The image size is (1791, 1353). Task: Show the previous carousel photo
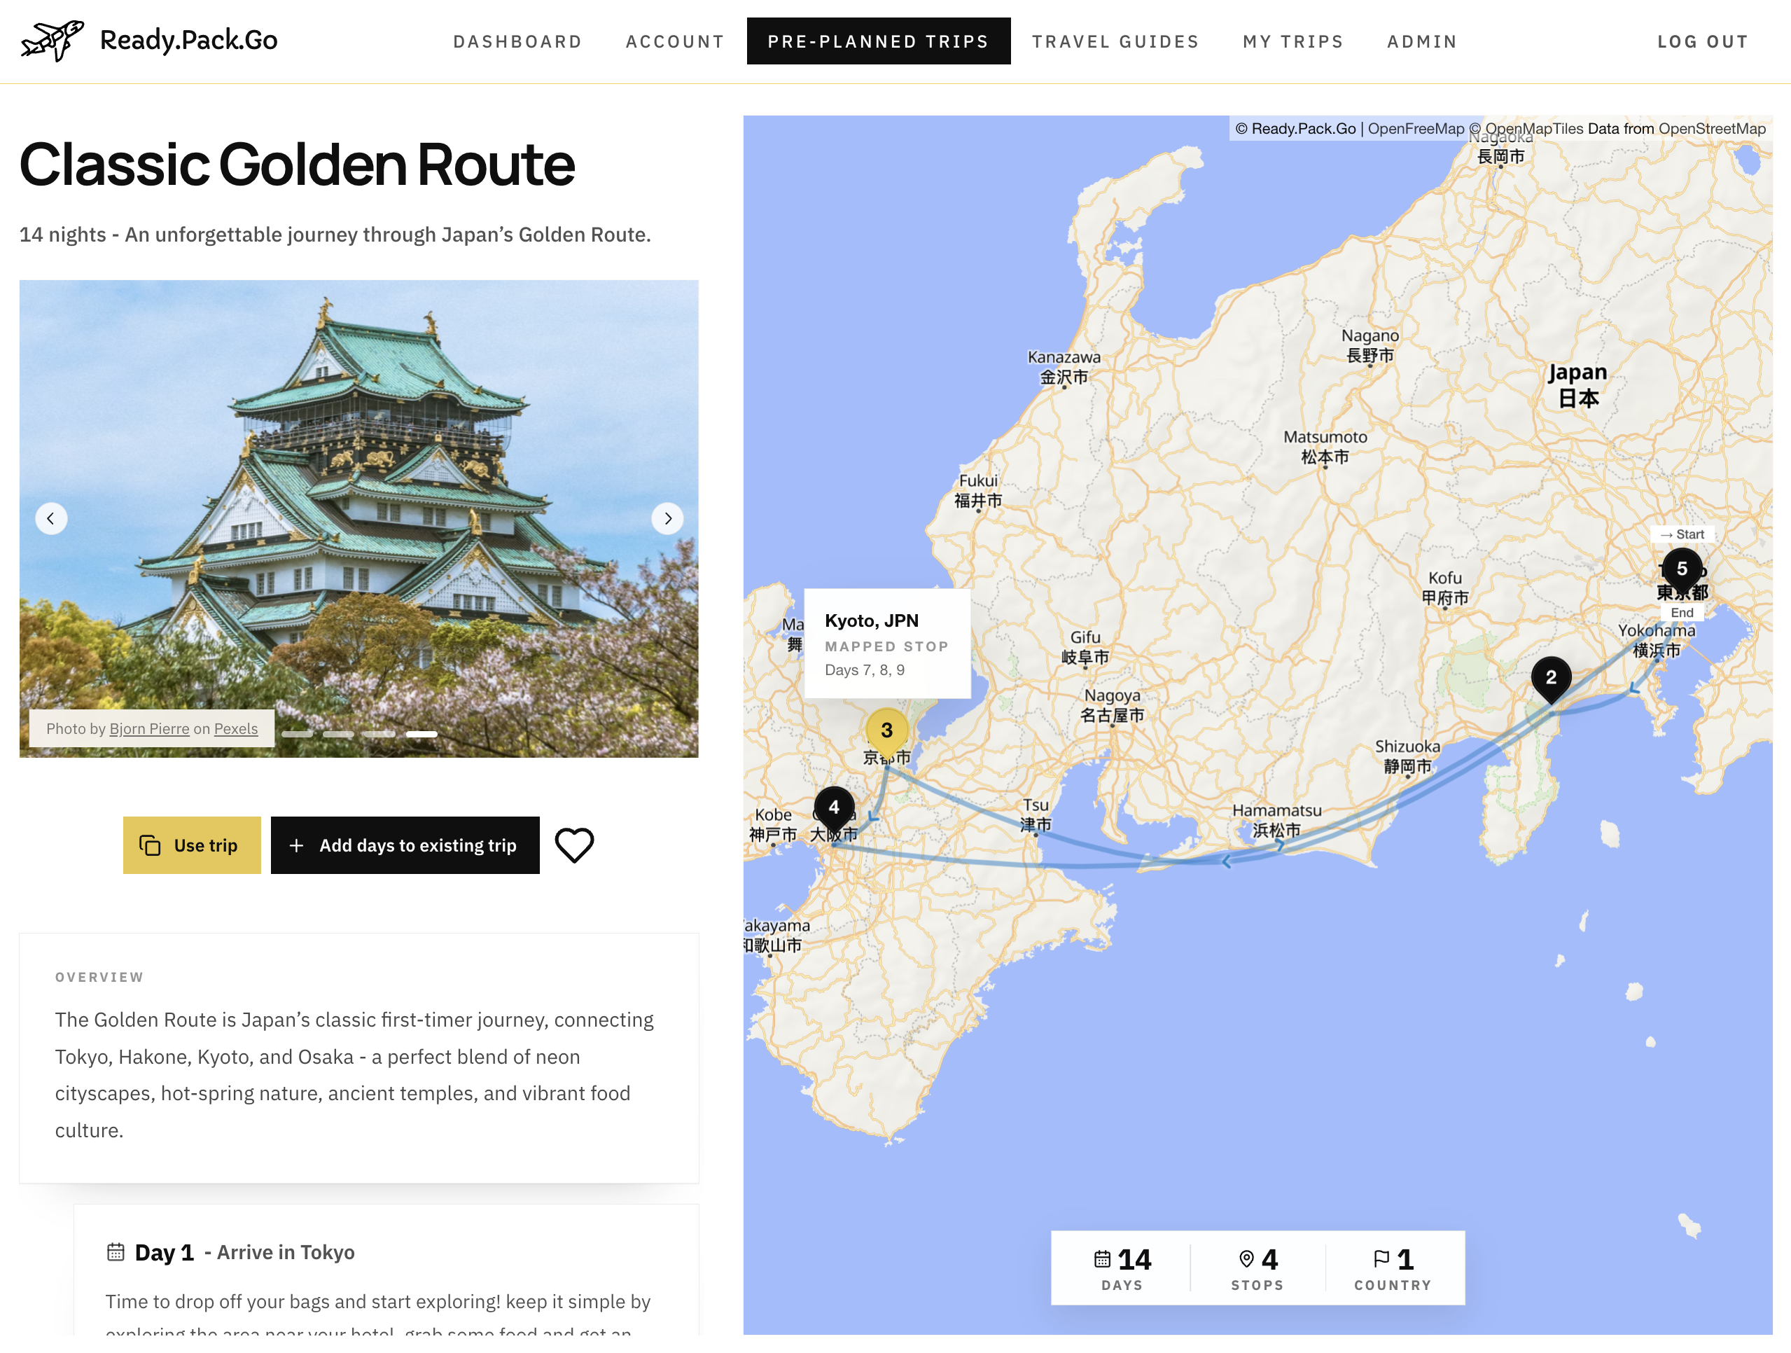(51, 518)
